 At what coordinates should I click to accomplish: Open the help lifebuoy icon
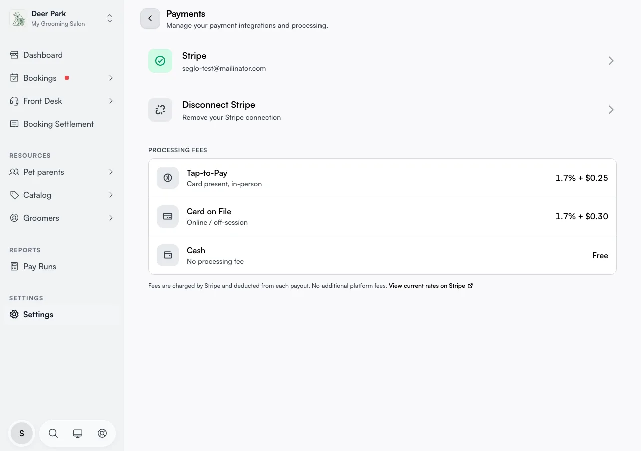pos(102,433)
